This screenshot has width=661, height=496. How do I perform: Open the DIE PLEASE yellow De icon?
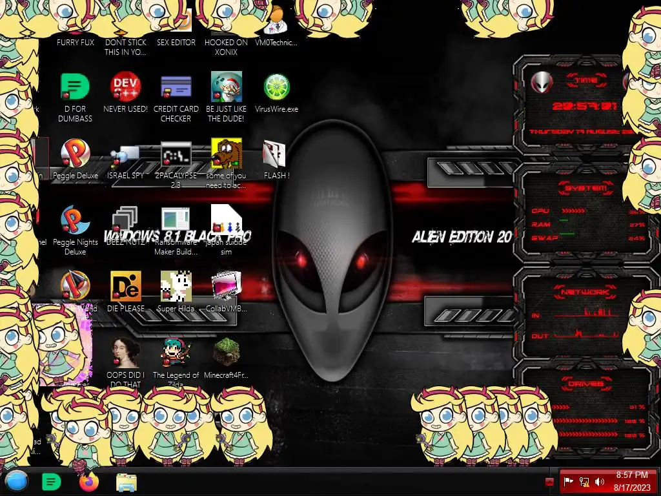(x=126, y=286)
